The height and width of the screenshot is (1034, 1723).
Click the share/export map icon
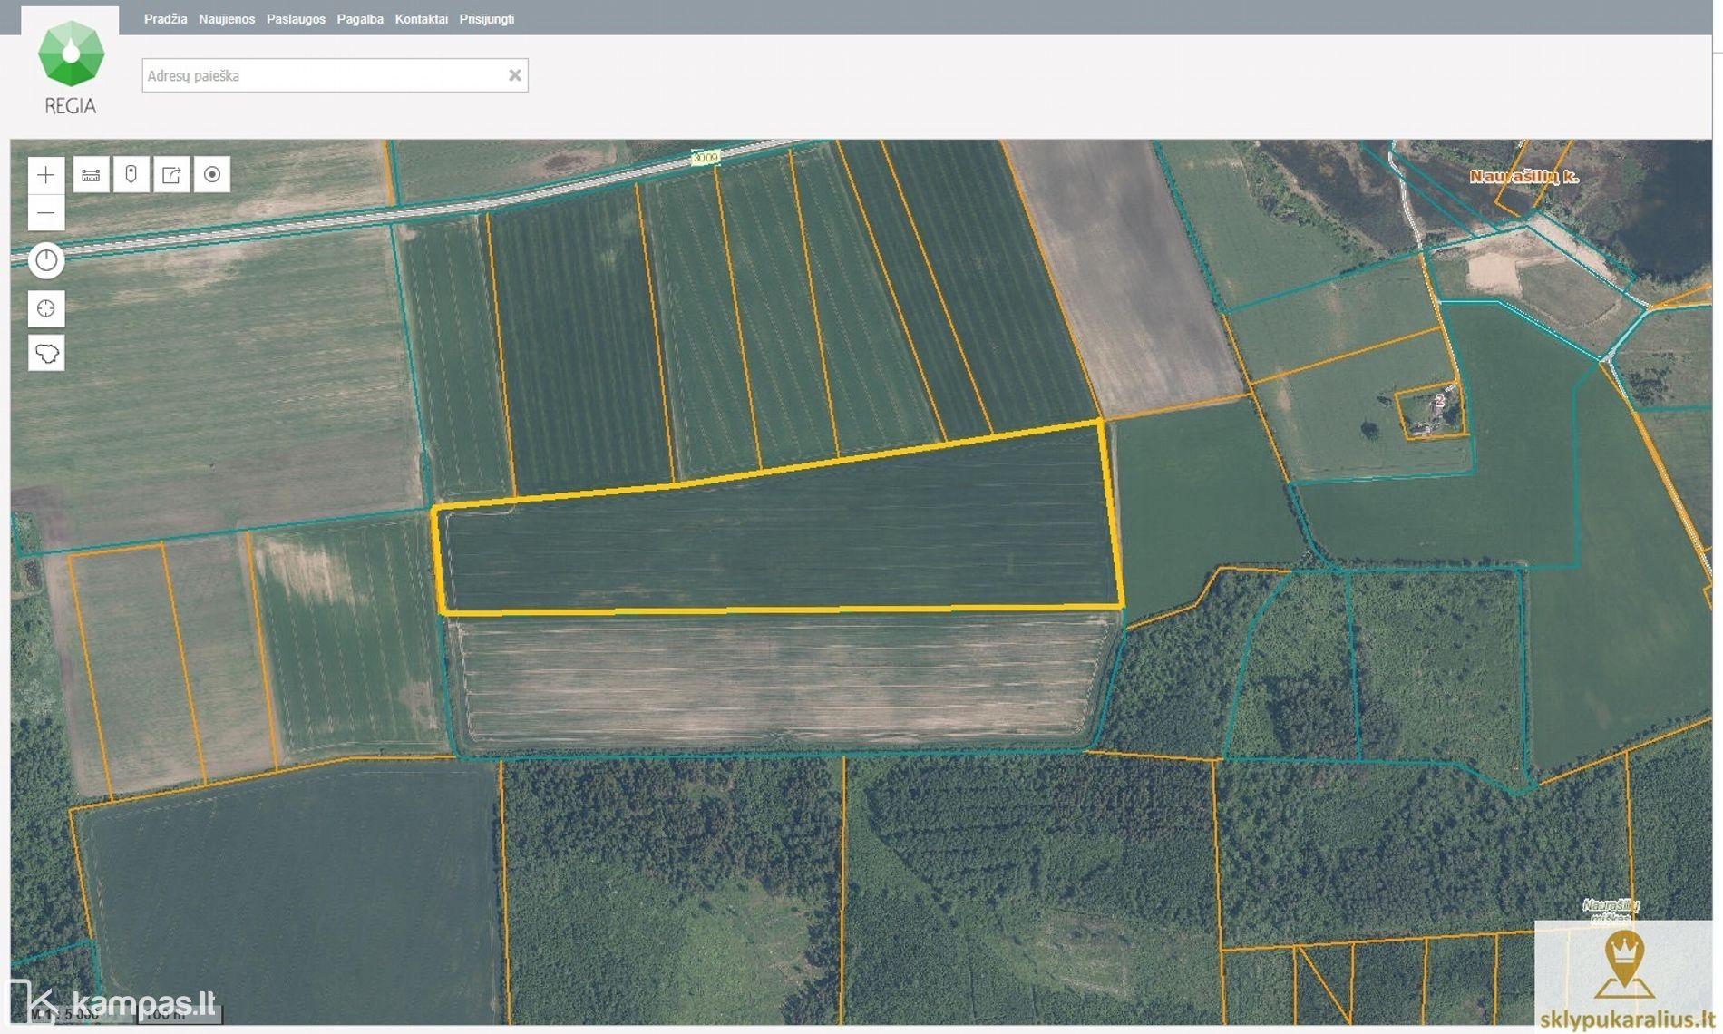[x=171, y=175]
